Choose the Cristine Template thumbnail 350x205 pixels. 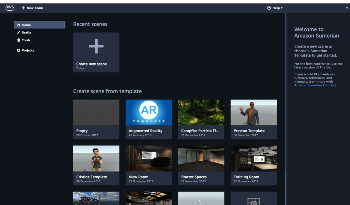96,159
